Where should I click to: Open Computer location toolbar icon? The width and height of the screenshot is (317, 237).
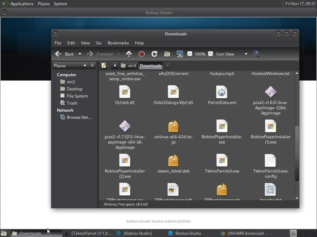[180, 54]
